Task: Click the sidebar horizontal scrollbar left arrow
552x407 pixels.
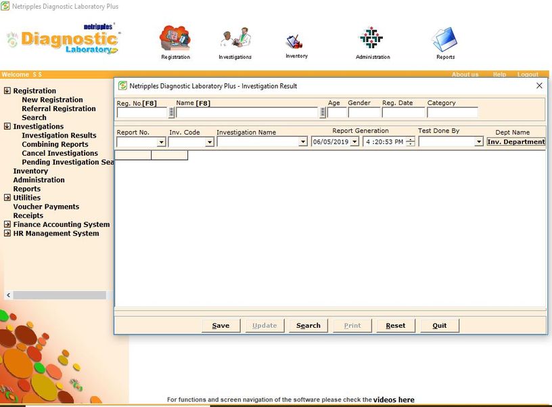Action: (x=8, y=295)
